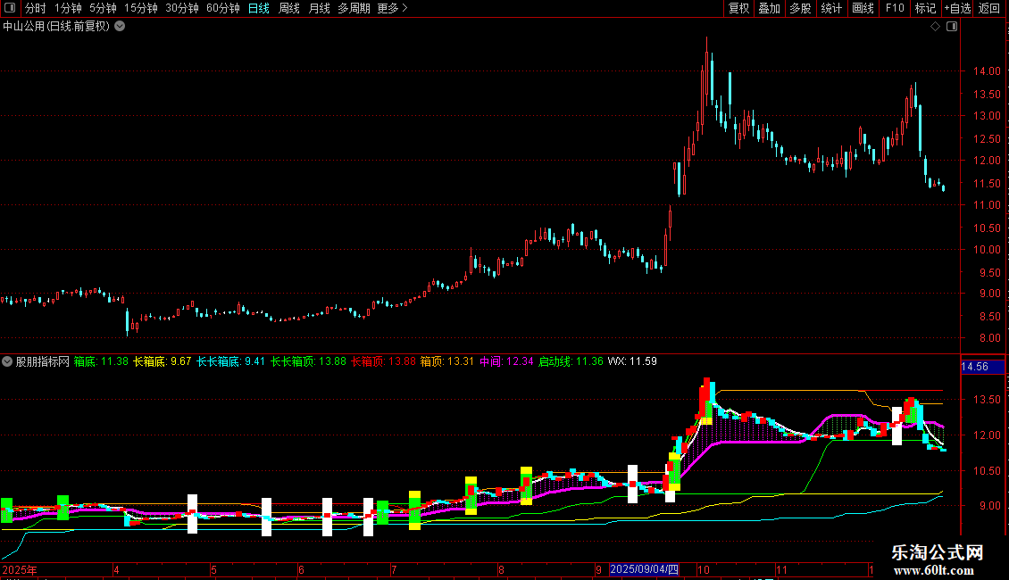Click the 14.56 price label on axis
The width and height of the screenshot is (1009, 580).
tap(975, 367)
